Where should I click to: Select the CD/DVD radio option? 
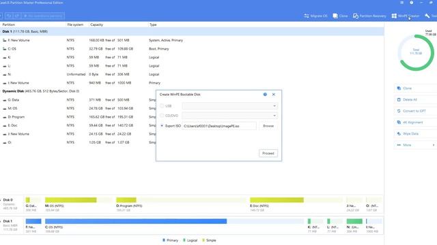coord(162,116)
